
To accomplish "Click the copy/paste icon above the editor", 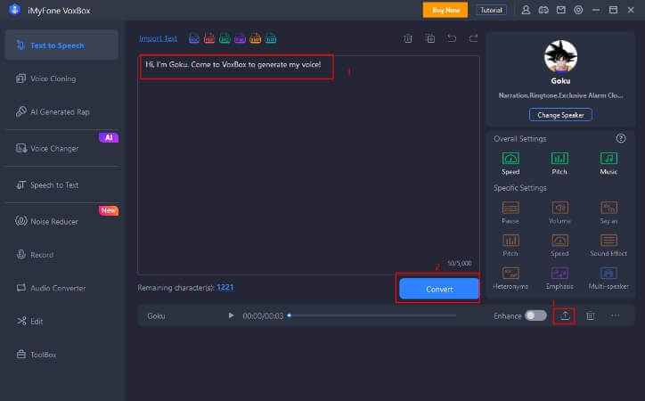I will click(430, 38).
